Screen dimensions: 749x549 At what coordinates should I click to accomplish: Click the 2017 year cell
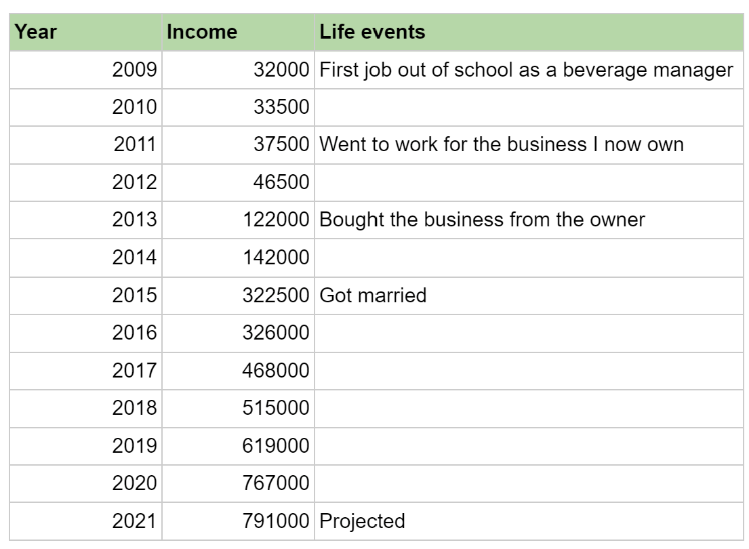pos(85,371)
